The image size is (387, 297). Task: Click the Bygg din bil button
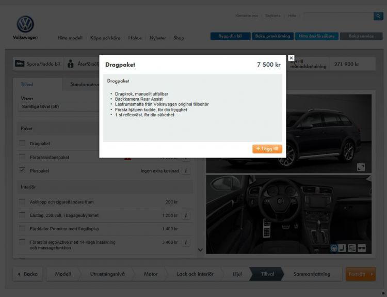coord(230,36)
